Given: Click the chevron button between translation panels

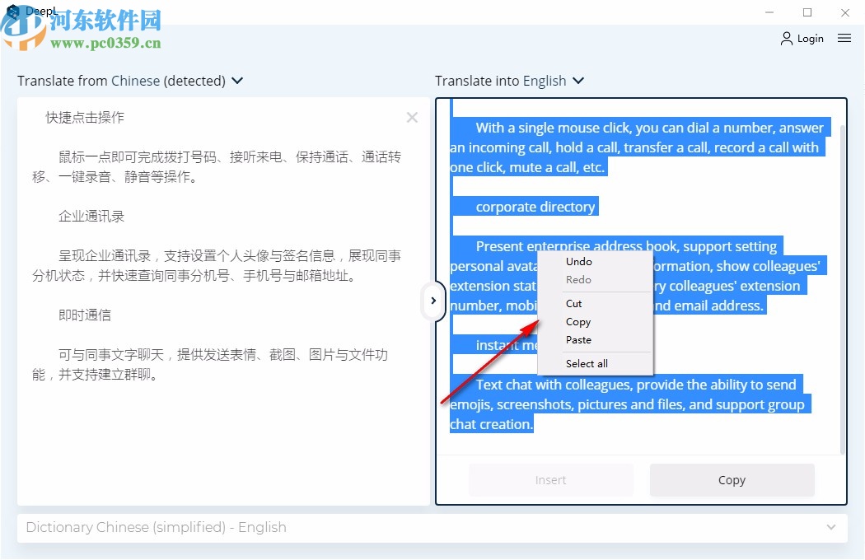Looking at the screenshot, I should pos(434,301).
